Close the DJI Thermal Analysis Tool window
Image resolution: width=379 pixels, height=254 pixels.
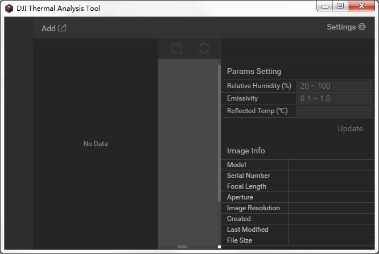pyautogui.click(x=362, y=7)
